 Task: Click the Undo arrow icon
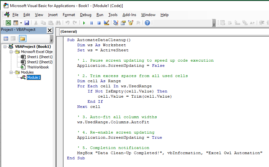pyautogui.click(x=68, y=23)
